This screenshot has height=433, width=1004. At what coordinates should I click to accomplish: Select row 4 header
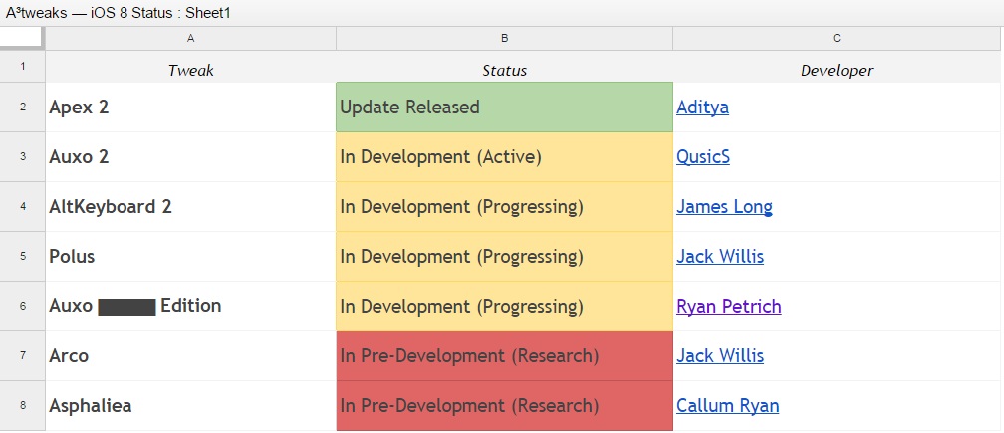tap(23, 207)
